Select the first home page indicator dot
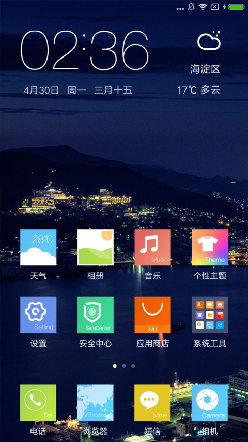This screenshot has width=248, height=442. (x=114, y=366)
